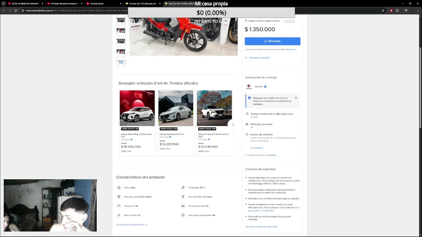
Task: Click the Ciclofox store logo
Action: point(249,87)
